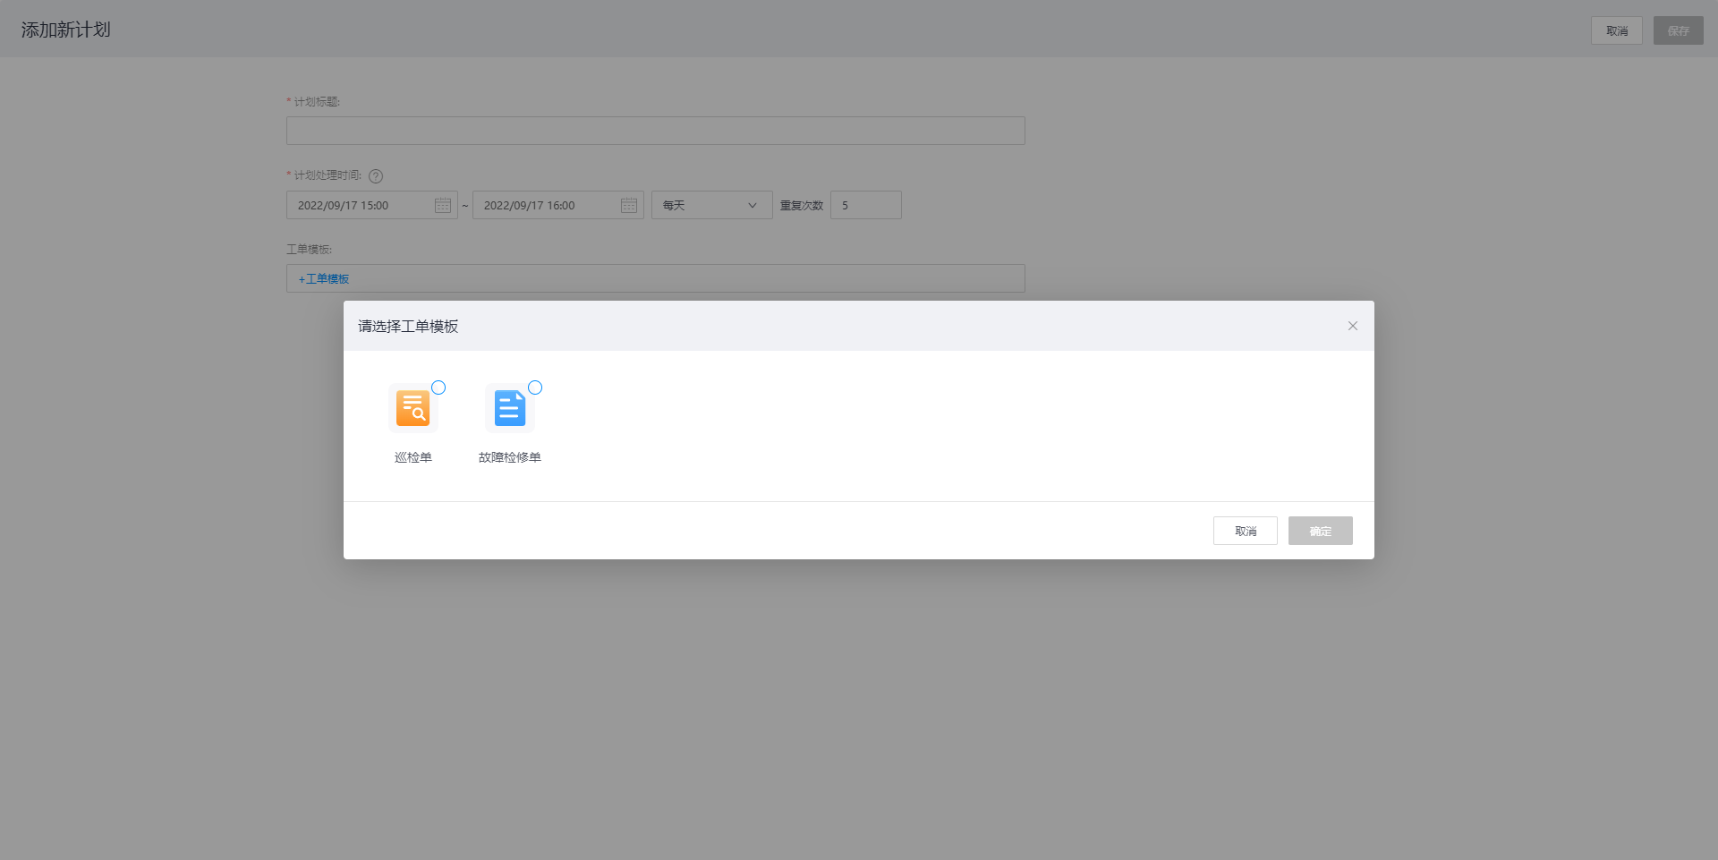Open the start date calendar icon
The image size is (1718, 860).
(443, 206)
